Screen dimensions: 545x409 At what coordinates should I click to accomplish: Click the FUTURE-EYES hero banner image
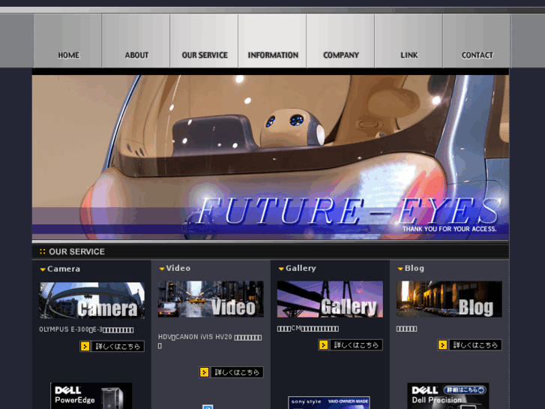pos(271,157)
